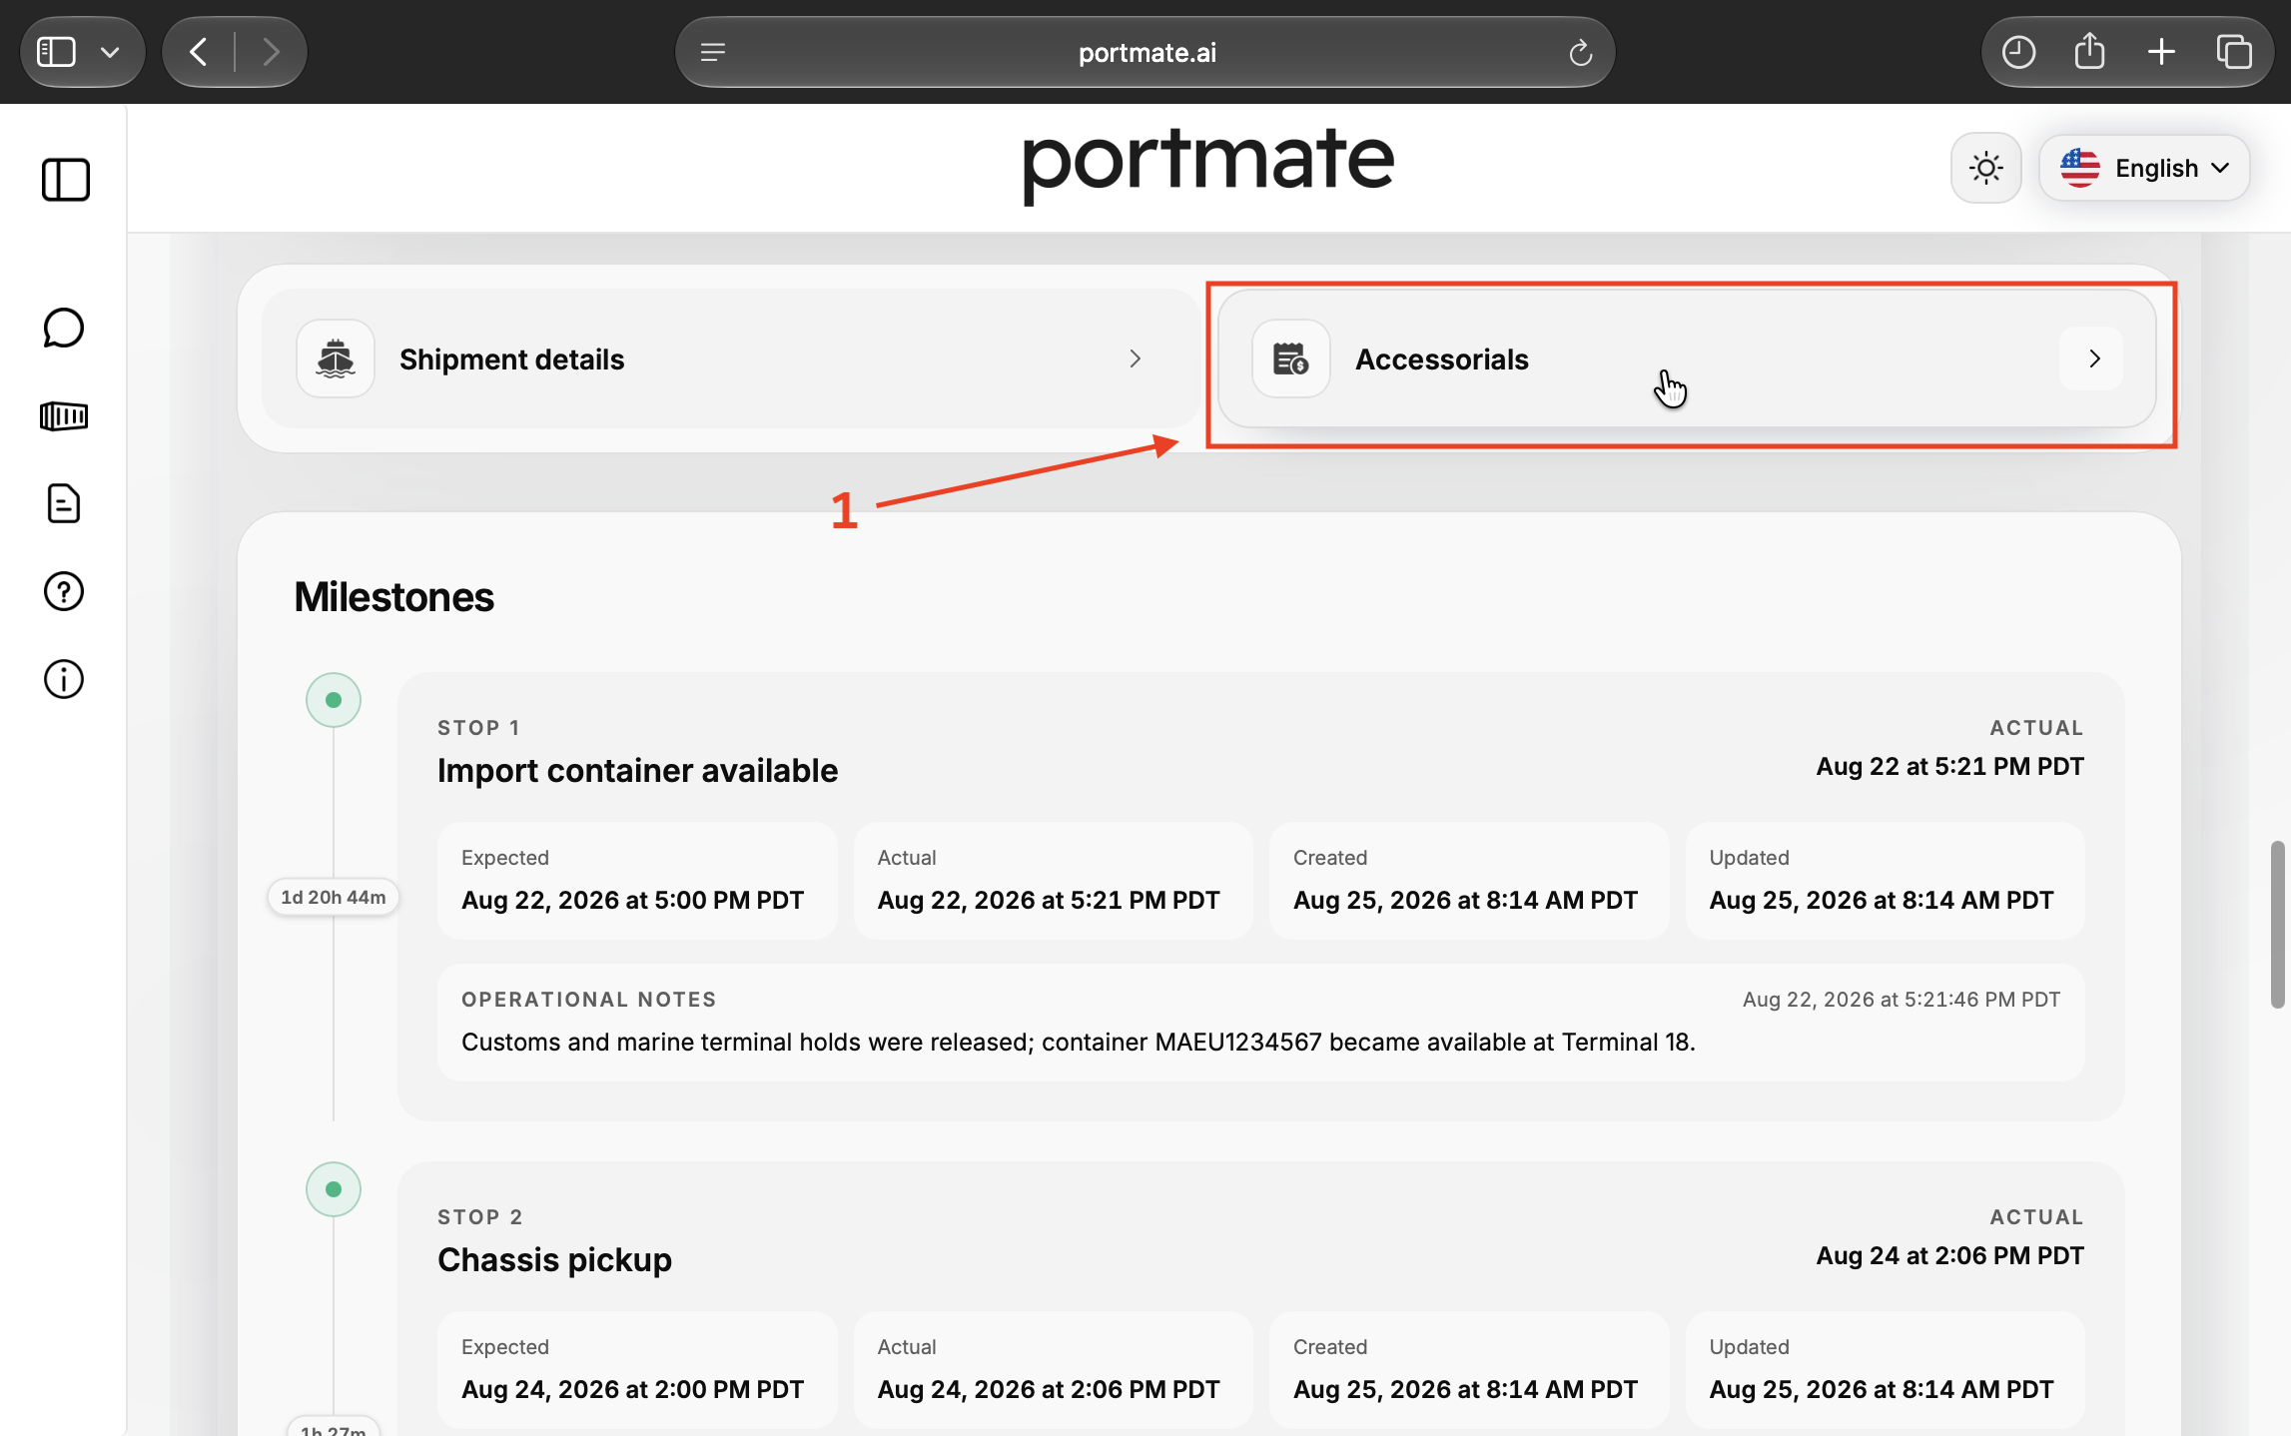Open the container icon in sidebar
Viewport: 2291px width, 1436px height.
[x=64, y=415]
